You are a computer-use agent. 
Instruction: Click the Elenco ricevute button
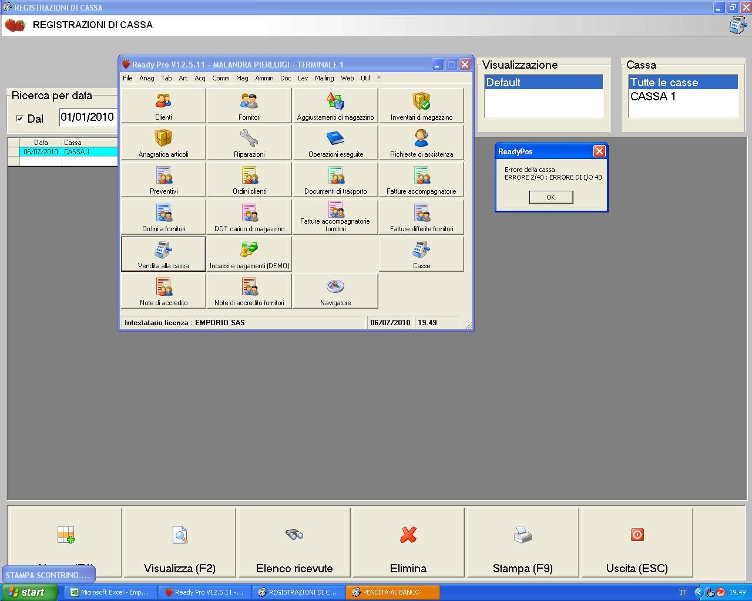coord(294,542)
